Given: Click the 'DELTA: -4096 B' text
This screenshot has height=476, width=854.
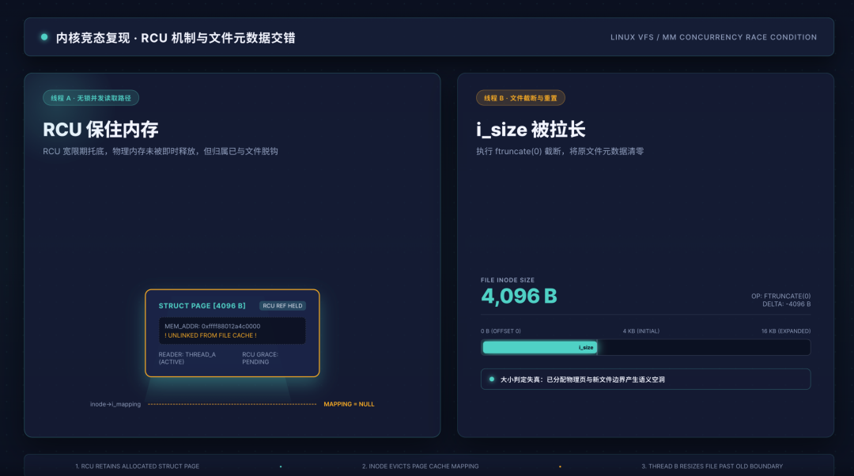Looking at the screenshot, I should pos(787,304).
